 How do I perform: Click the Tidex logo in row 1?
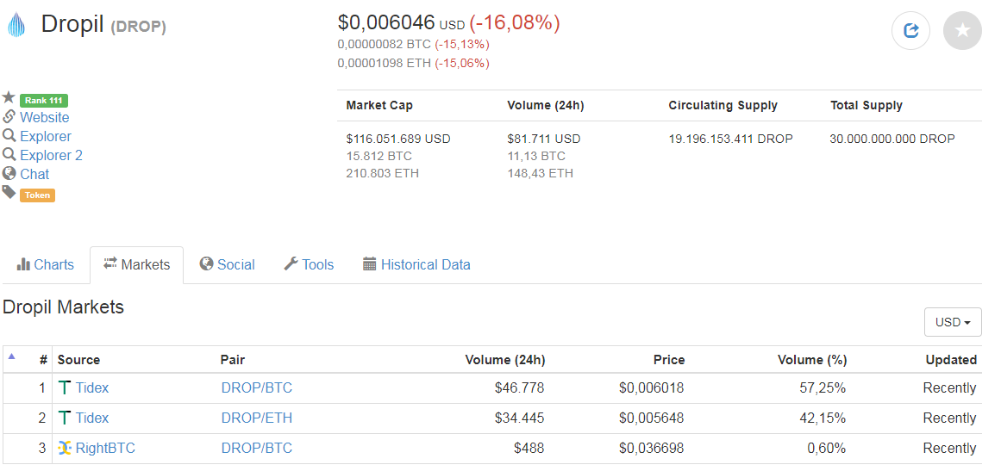pyautogui.click(x=65, y=387)
